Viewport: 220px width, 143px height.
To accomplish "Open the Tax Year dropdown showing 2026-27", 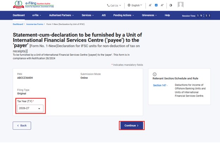I will (30, 108).
